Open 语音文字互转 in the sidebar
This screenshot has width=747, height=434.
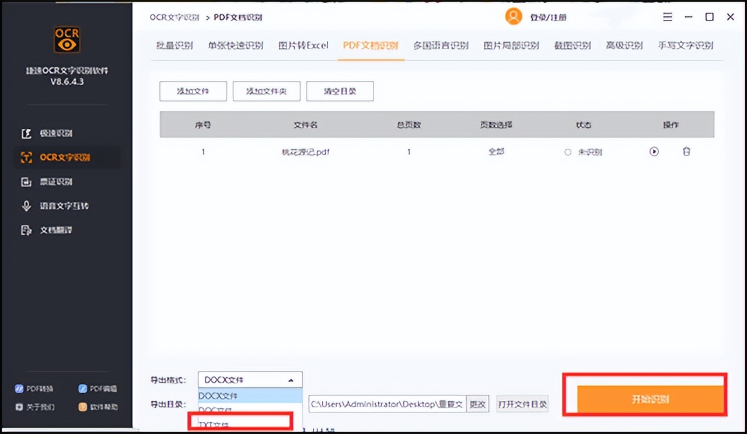[57, 205]
